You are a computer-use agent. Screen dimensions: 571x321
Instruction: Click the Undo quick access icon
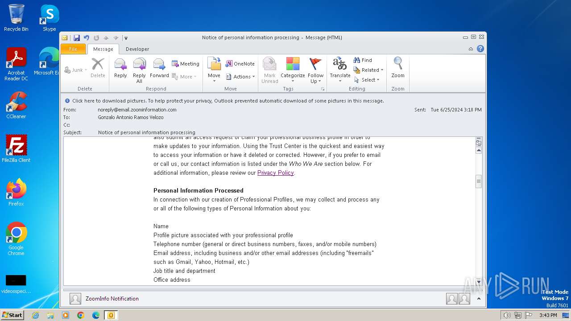tap(87, 38)
